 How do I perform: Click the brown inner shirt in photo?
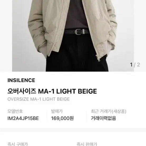point(76,14)
